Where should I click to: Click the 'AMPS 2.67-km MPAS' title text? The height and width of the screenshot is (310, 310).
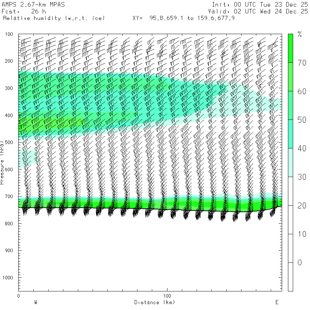coord(33,4)
